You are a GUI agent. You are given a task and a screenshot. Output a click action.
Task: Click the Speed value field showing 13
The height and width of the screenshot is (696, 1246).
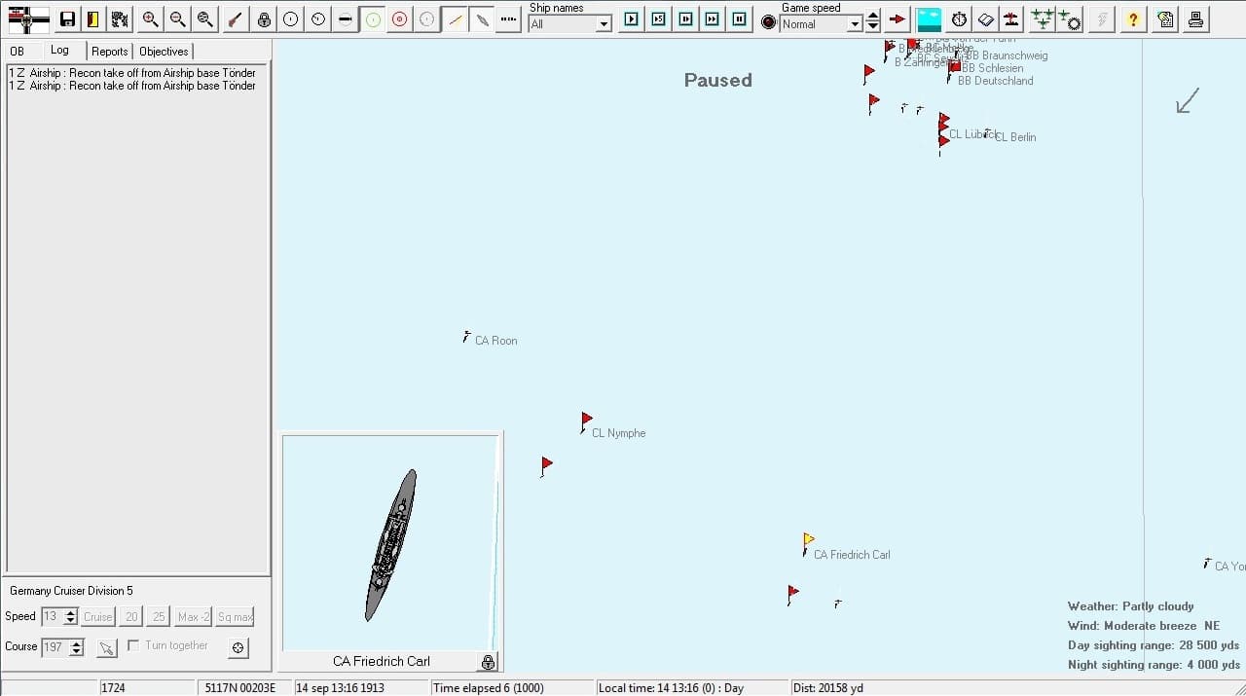point(51,616)
